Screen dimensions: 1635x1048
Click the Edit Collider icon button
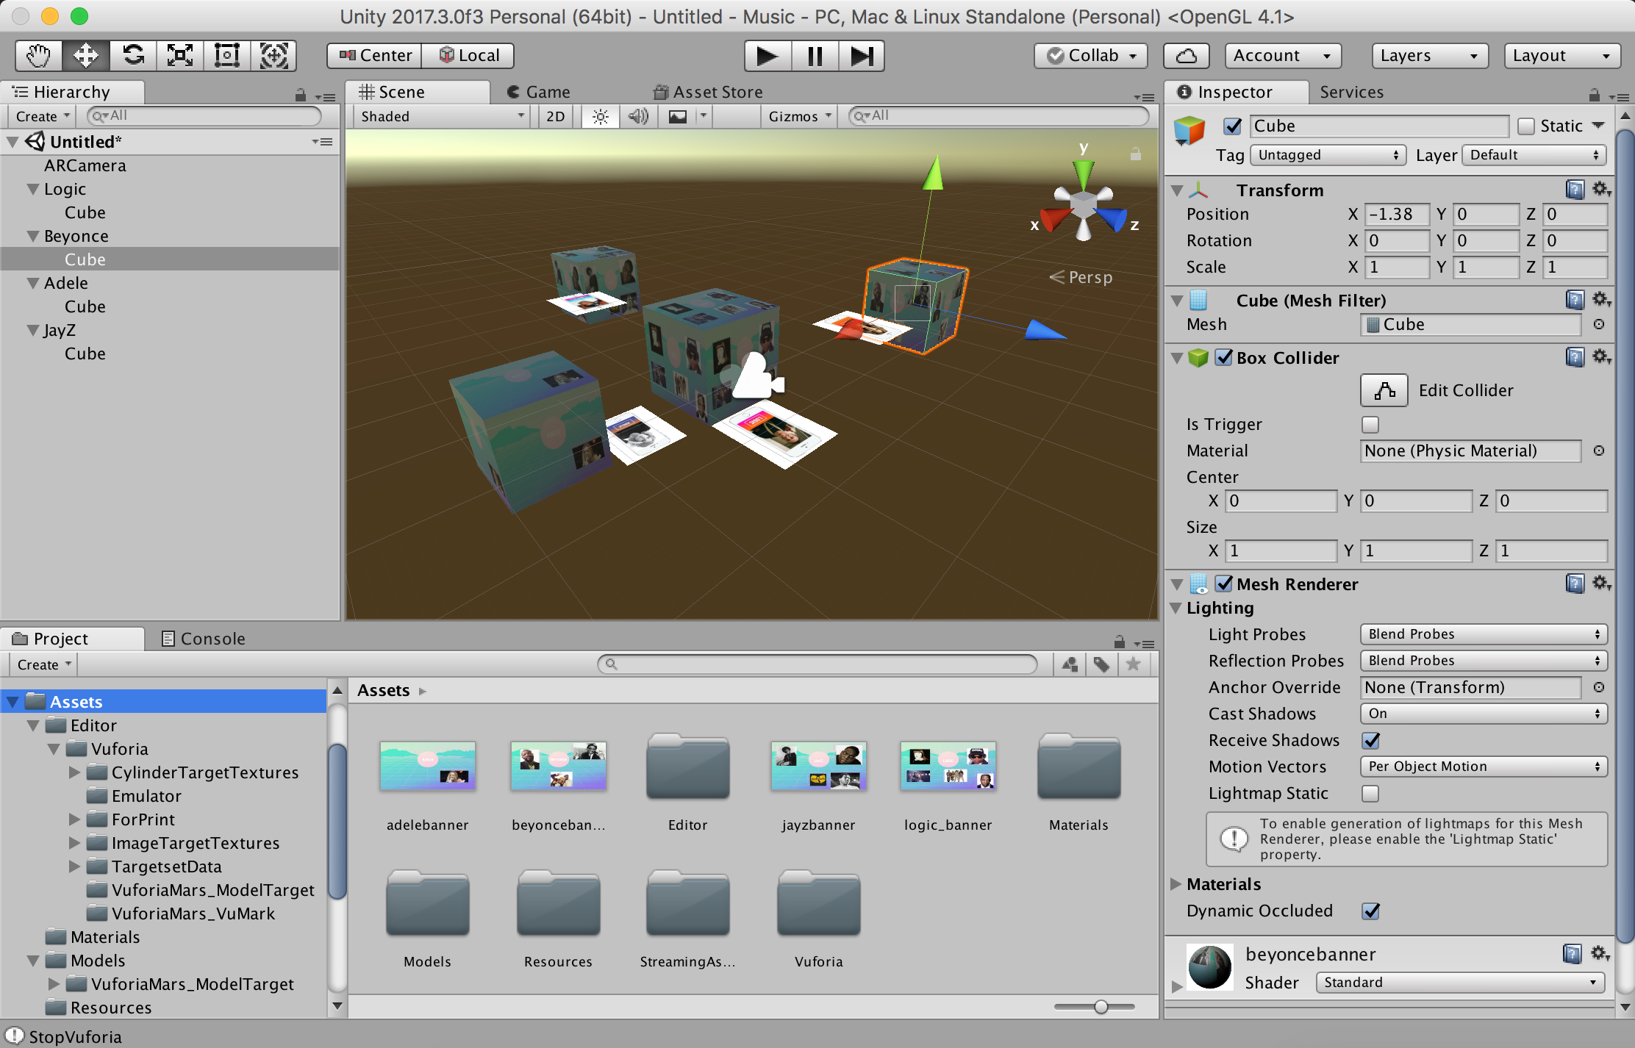tap(1384, 390)
